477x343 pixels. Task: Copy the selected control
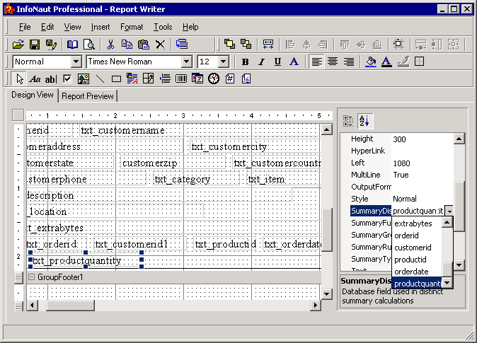click(x=127, y=45)
